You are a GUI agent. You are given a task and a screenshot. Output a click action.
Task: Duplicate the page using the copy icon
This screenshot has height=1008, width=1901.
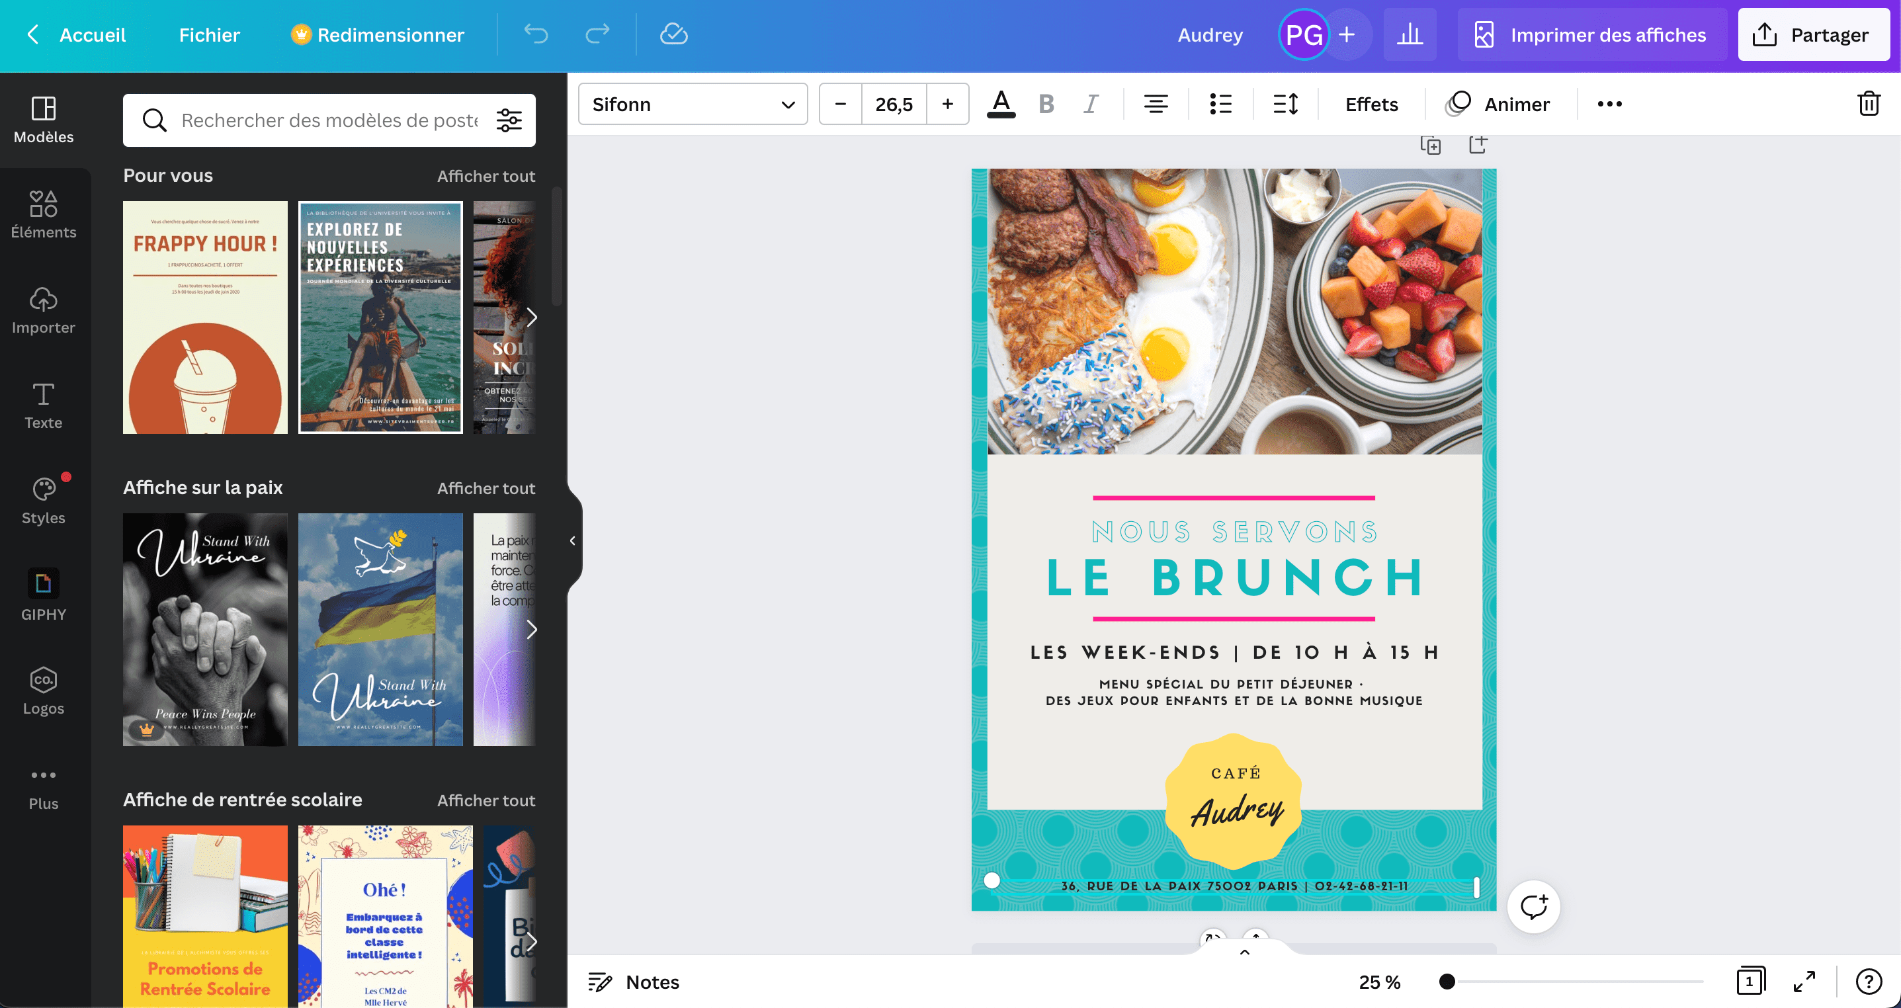pos(1431,145)
